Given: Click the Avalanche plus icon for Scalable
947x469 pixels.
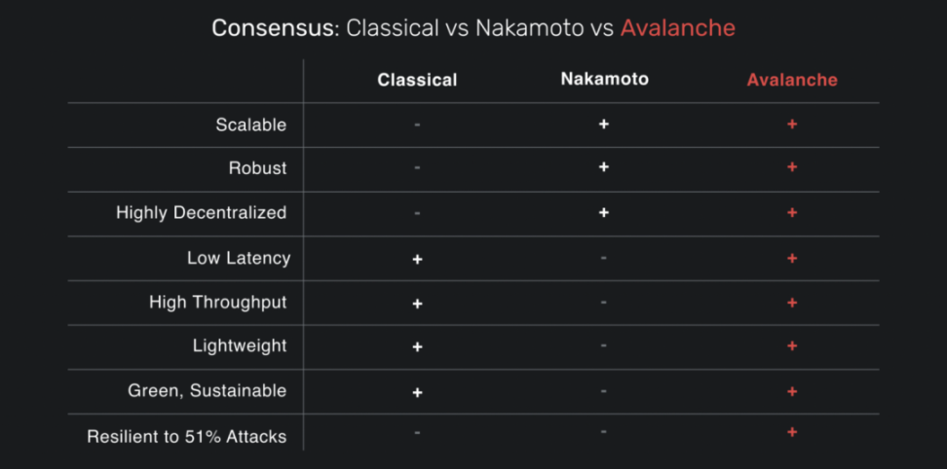Looking at the screenshot, I should pos(792,125).
